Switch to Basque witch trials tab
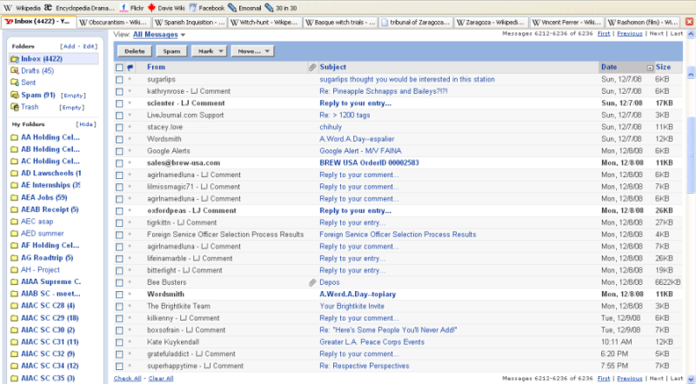Viewport: 696px width, 384px height. [x=340, y=23]
